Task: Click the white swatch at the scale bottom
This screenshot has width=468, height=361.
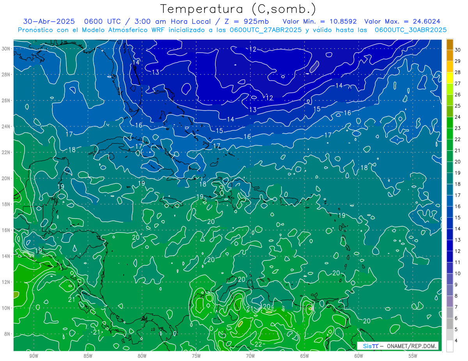Action: (x=450, y=346)
